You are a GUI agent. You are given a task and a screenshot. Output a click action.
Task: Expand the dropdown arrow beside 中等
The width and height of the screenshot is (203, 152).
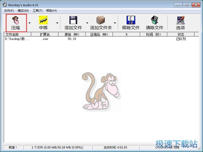(57, 23)
